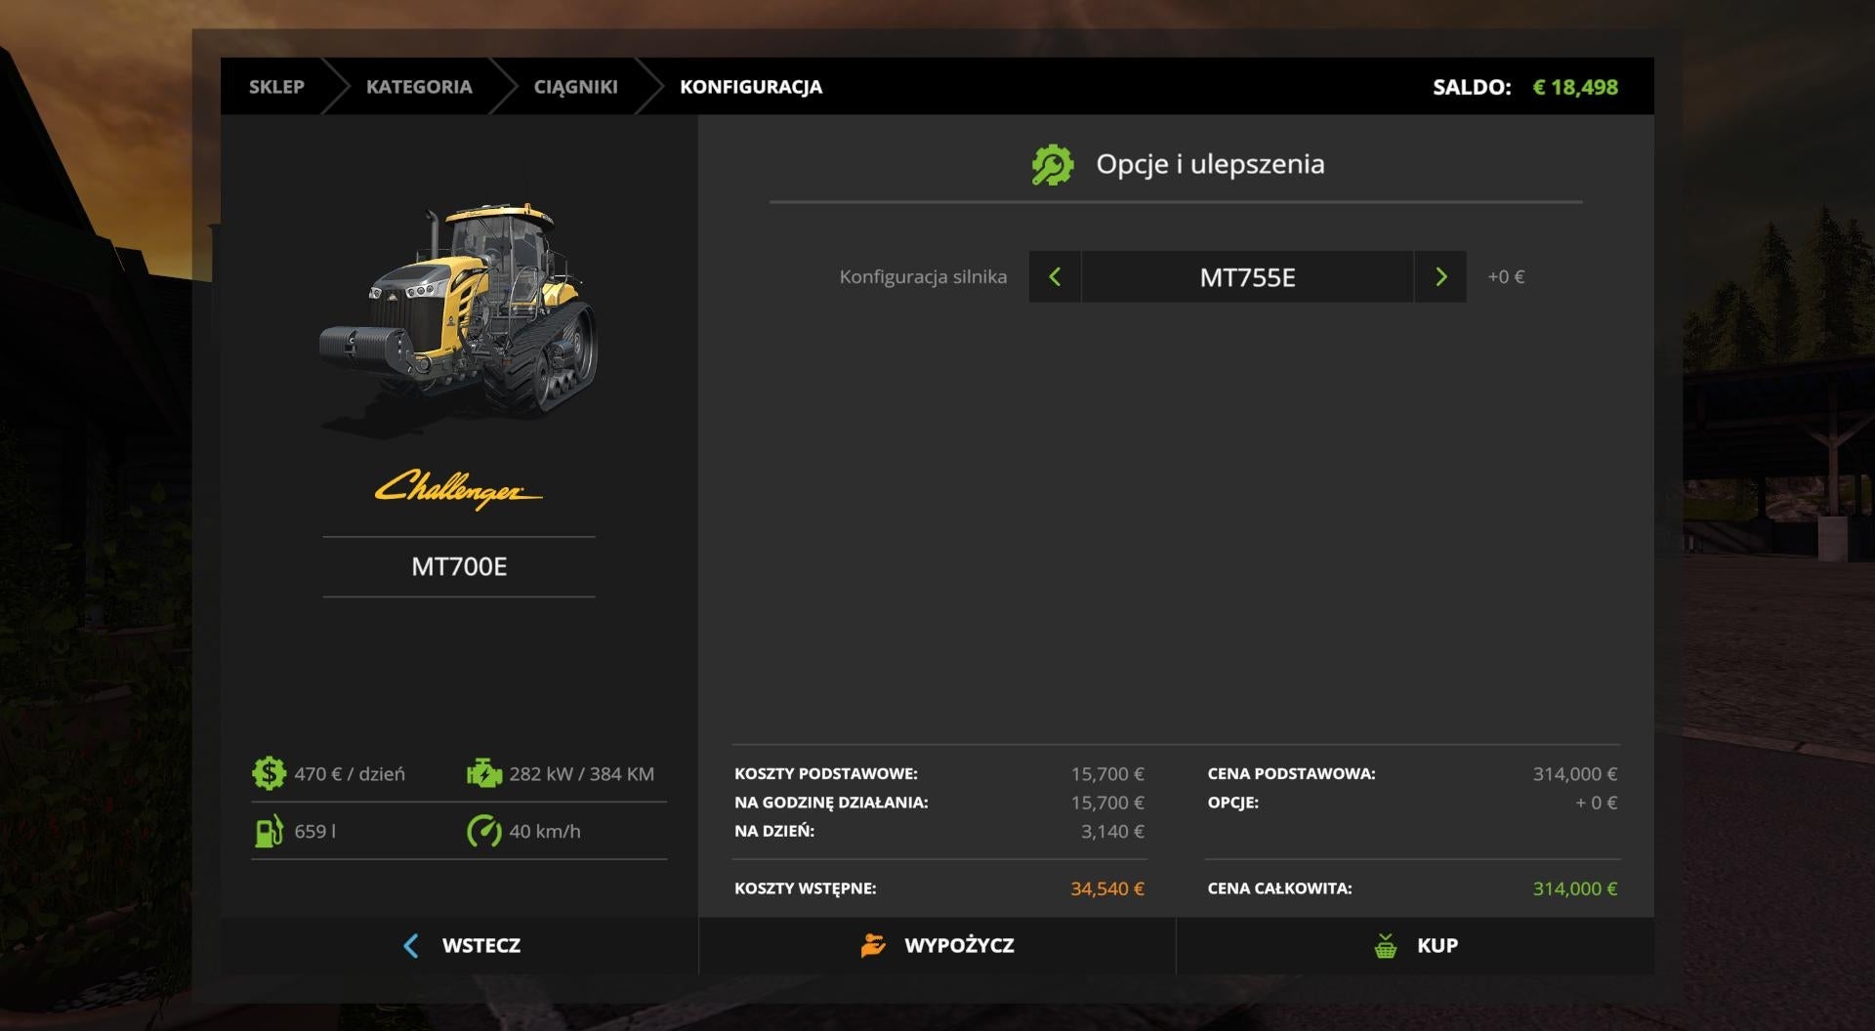This screenshot has width=1875, height=1031.
Task: Click the fuel pump capacity icon
Action: (x=269, y=831)
